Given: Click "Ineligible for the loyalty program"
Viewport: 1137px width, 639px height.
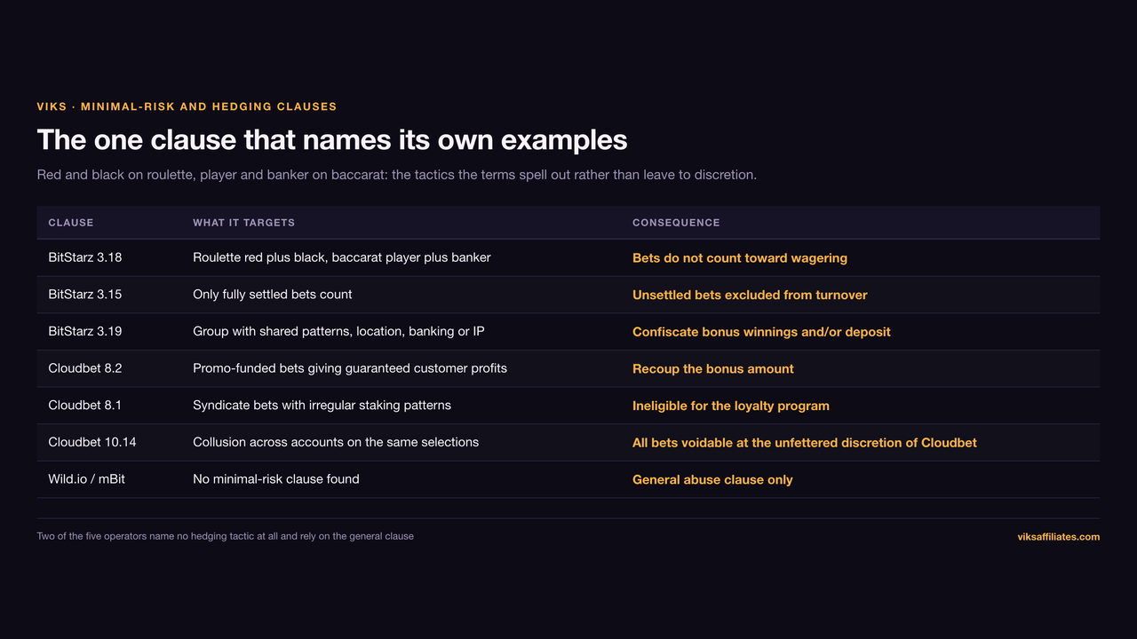Looking at the screenshot, I should [x=731, y=406].
